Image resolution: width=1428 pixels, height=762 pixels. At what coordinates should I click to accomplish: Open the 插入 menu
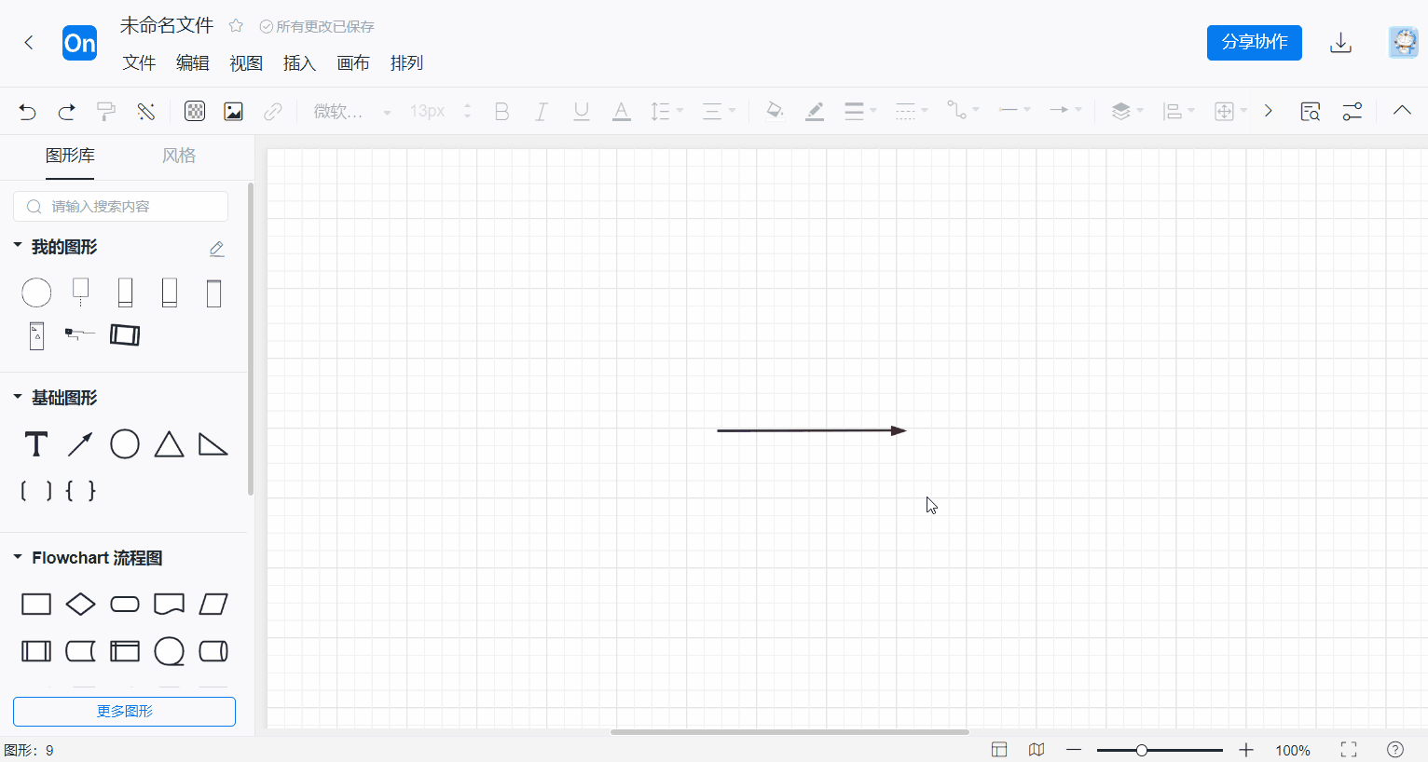[299, 63]
